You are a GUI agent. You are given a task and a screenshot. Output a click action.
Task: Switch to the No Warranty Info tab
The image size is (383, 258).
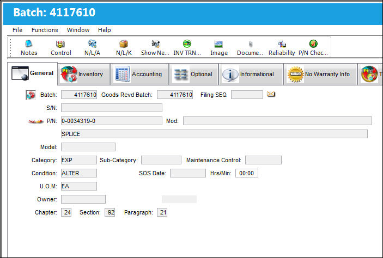[x=320, y=74]
